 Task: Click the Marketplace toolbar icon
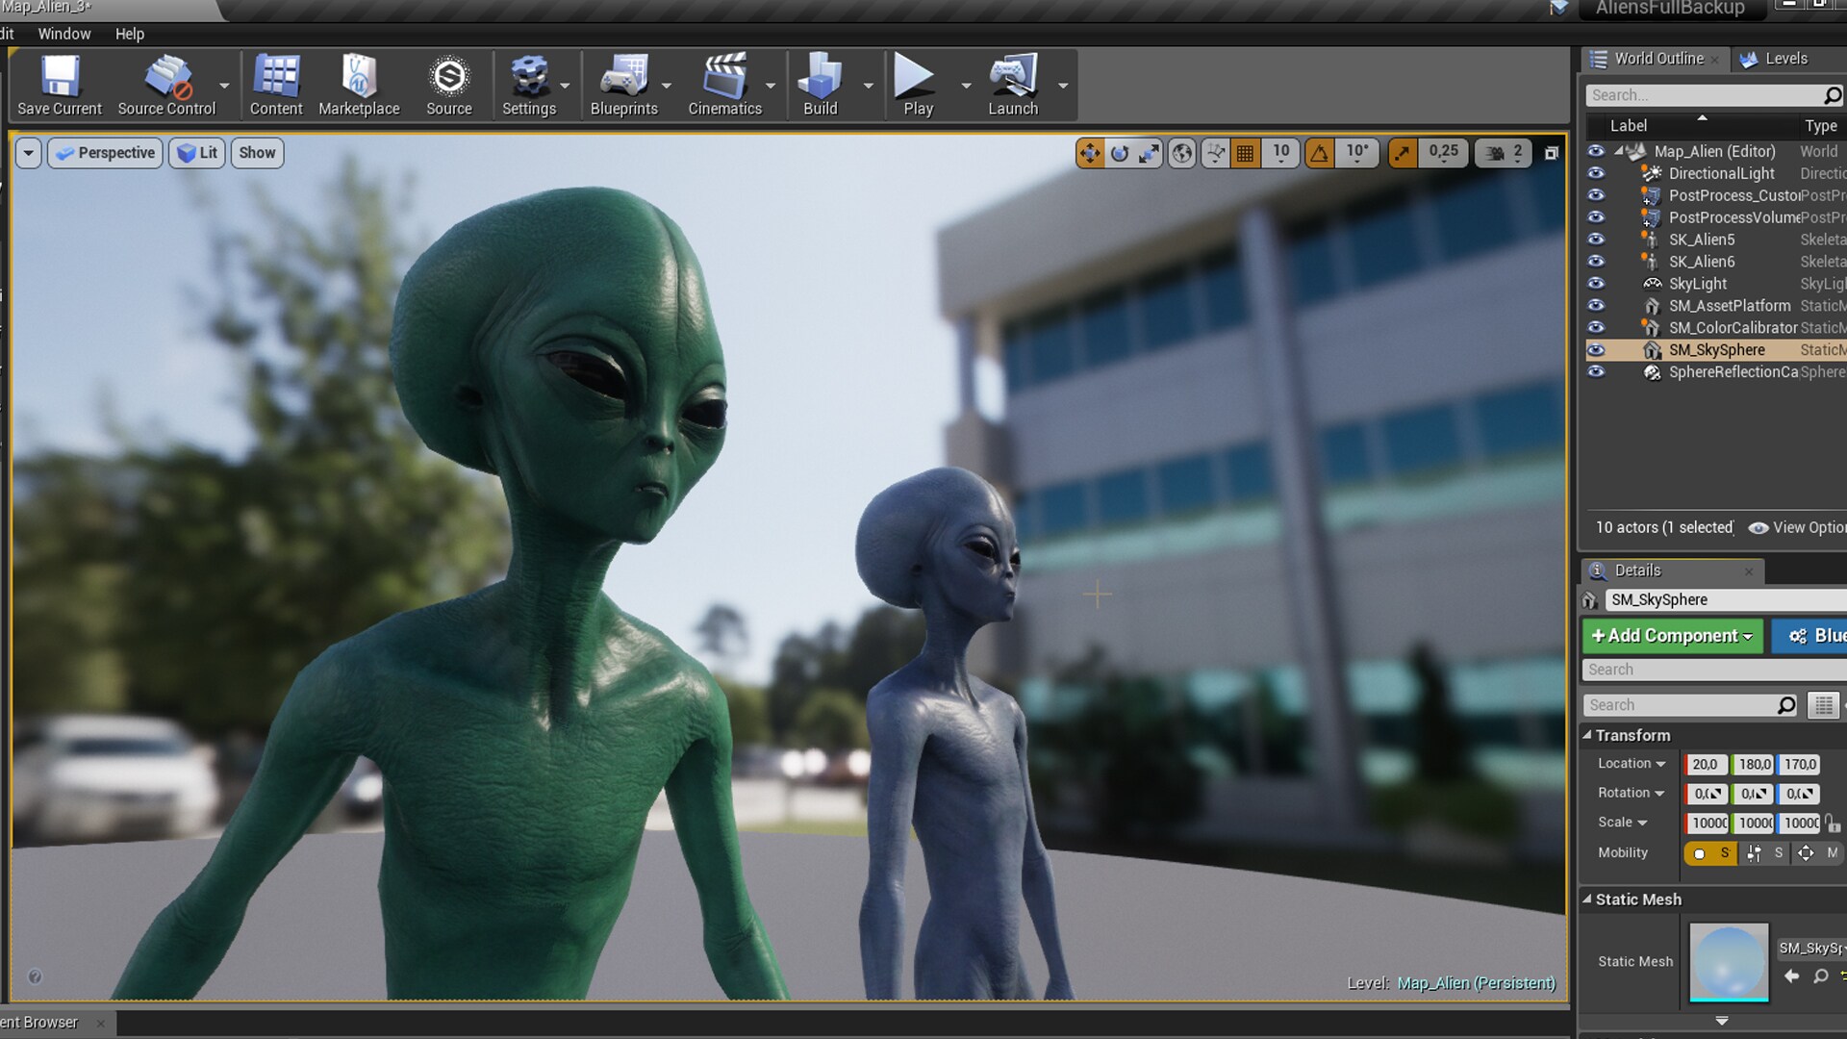(358, 85)
